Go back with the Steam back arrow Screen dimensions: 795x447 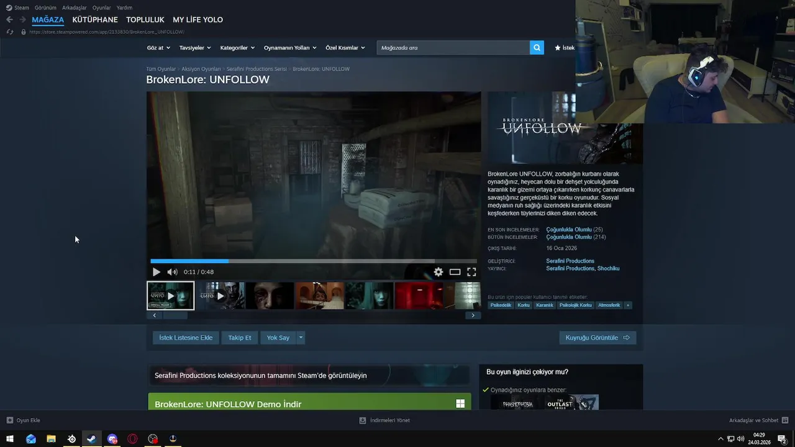[x=9, y=20]
